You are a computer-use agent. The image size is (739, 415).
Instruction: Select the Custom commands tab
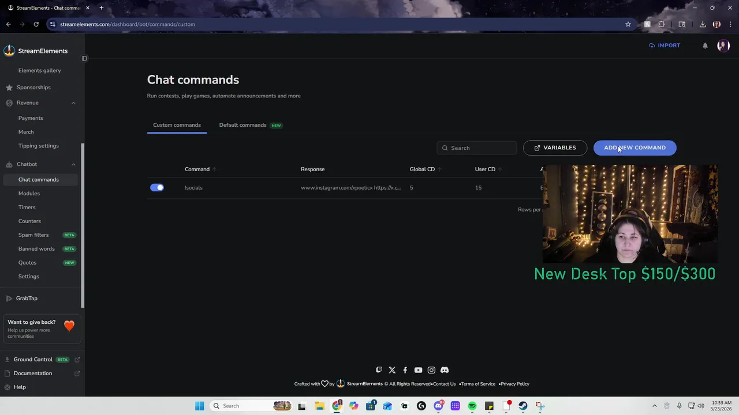[x=177, y=125]
